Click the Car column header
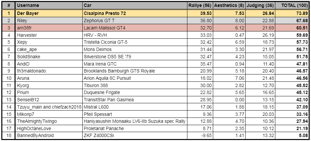311x141 pixels. 88,6
